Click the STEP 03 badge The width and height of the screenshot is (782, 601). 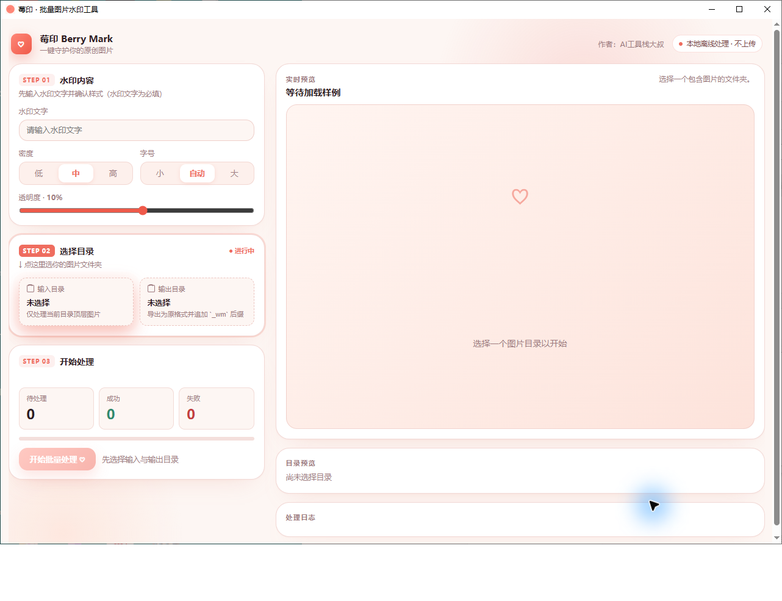(x=37, y=361)
